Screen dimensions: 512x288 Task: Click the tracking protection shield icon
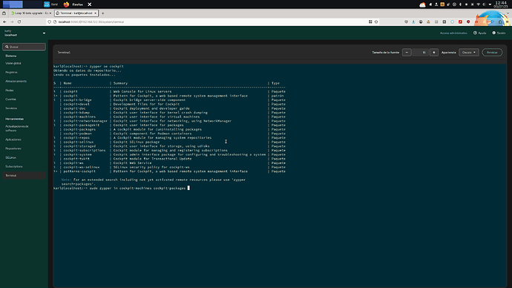50,22
